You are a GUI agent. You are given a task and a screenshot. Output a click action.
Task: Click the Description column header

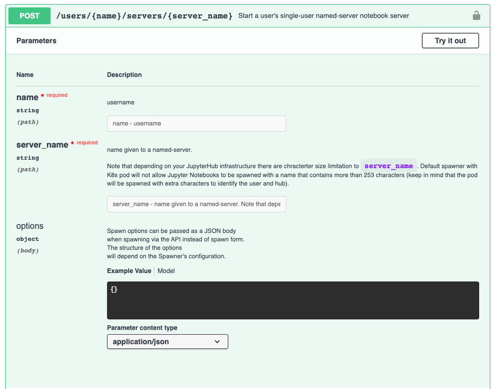124,74
